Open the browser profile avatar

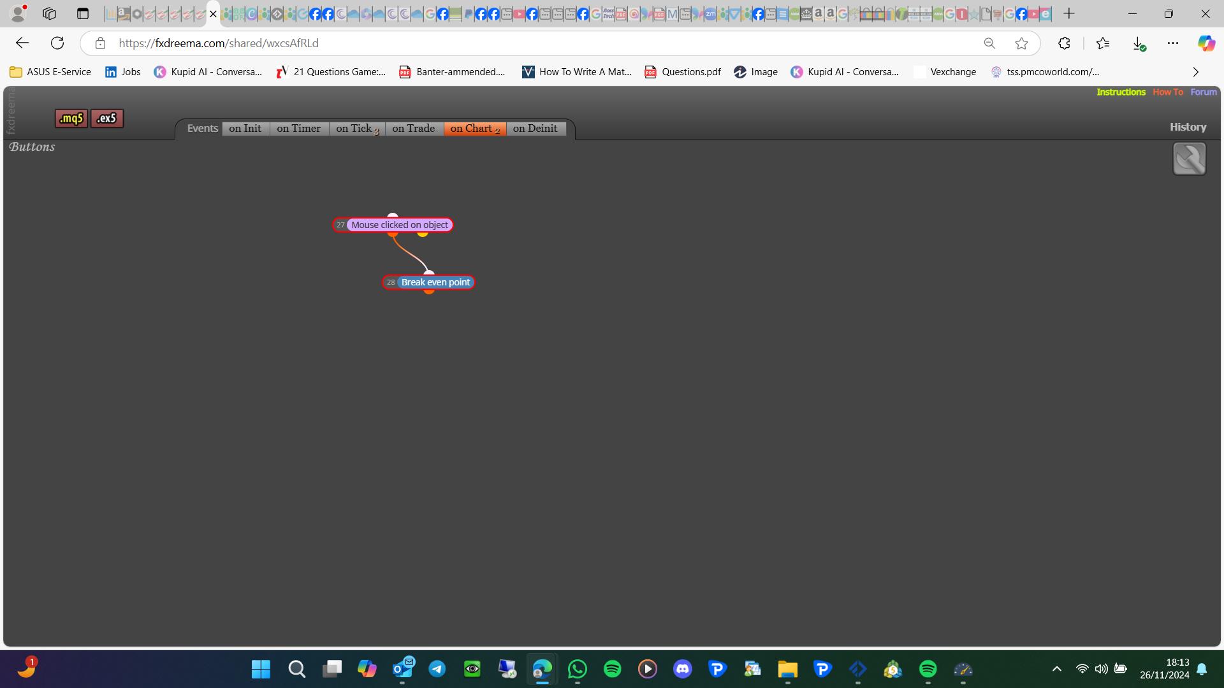(18, 13)
